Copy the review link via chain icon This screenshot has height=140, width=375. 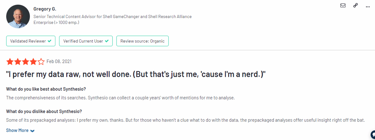[x=355, y=6]
